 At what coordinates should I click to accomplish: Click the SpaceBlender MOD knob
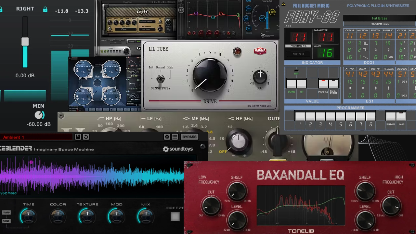(116, 216)
